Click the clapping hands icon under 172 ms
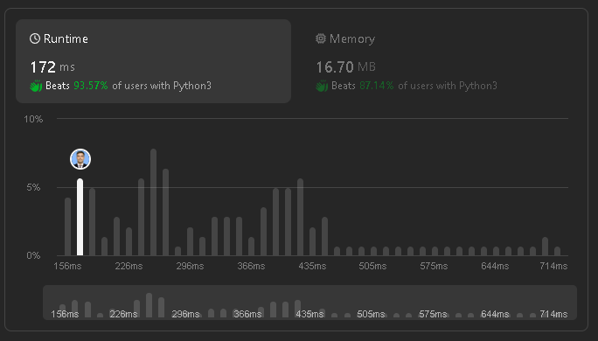598x341 pixels. click(36, 86)
